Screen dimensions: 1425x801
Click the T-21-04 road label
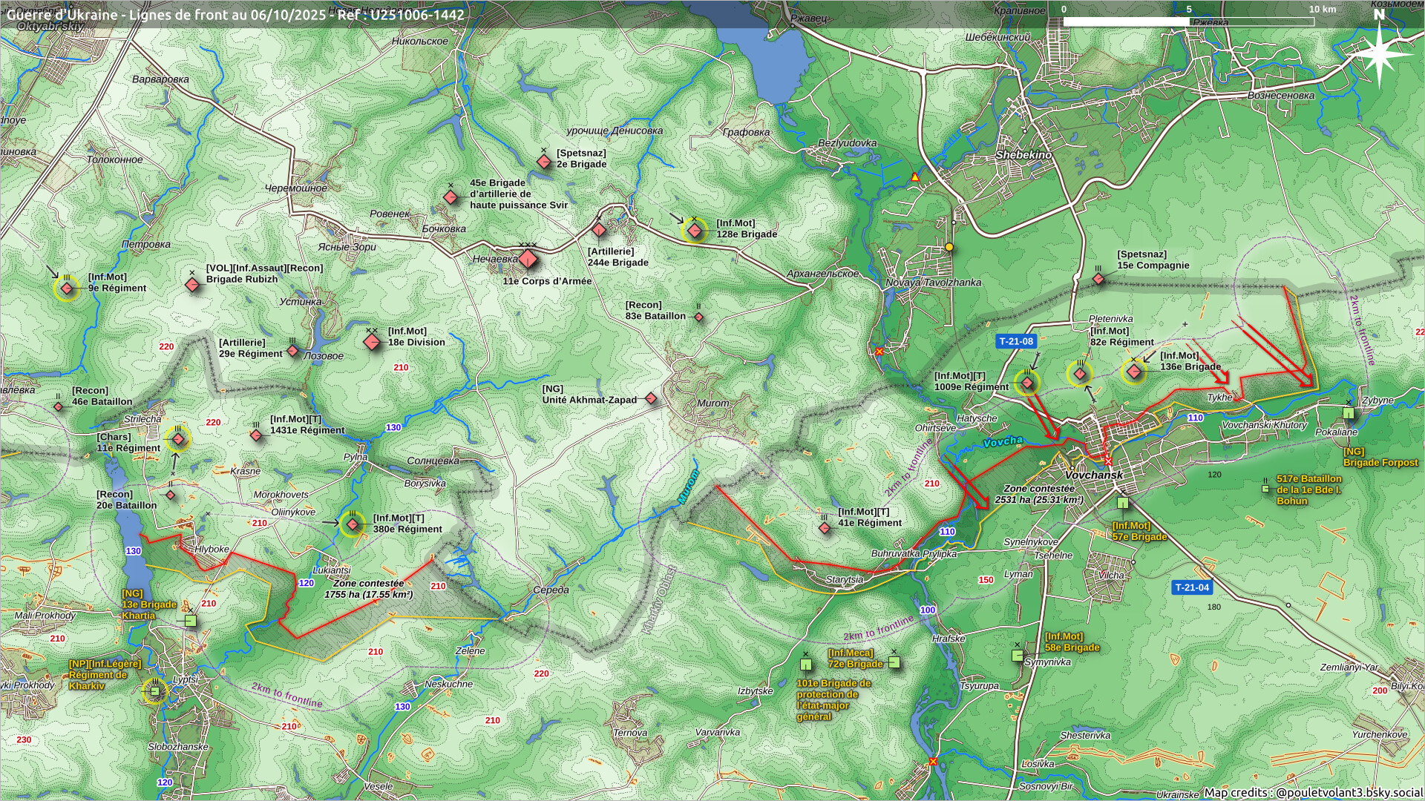[1192, 587]
